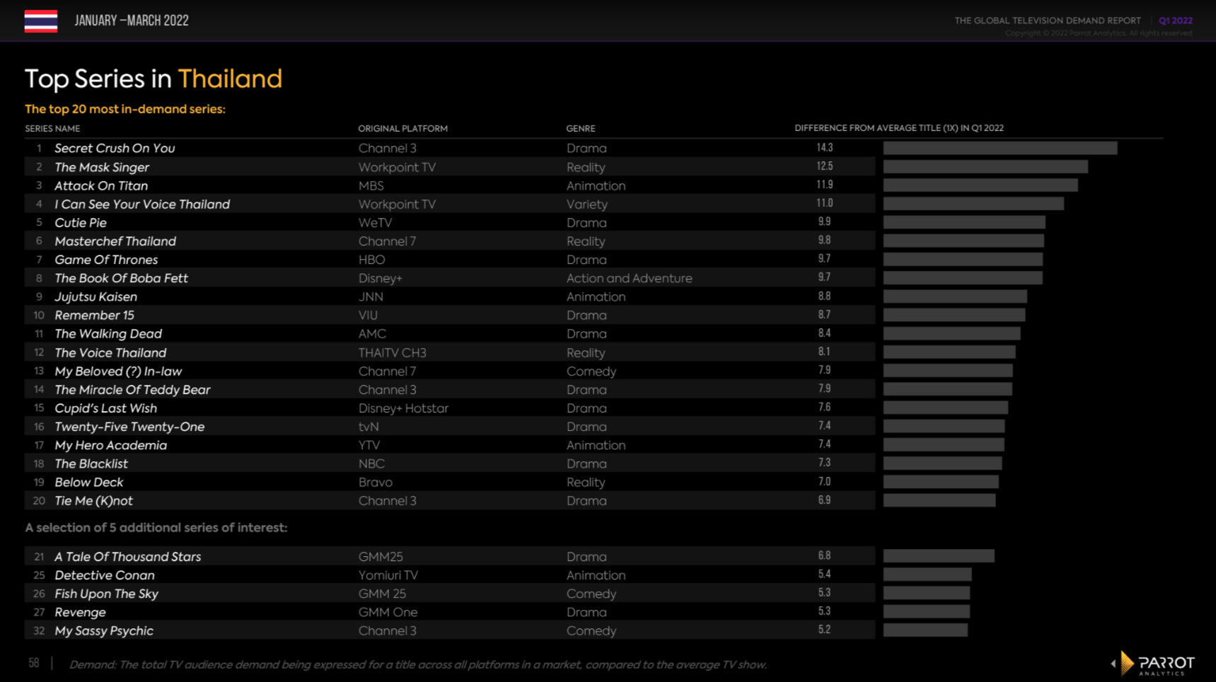Select 'My Sassy Psychic' title
This screenshot has height=682, width=1216.
click(103, 630)
